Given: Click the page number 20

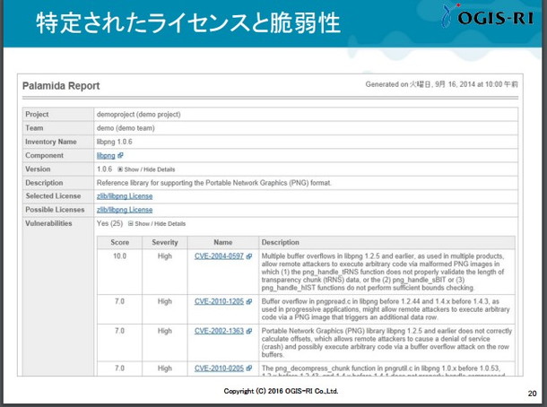Looking at the screenshot, I should pyautogui.click(x=532, y=394).
